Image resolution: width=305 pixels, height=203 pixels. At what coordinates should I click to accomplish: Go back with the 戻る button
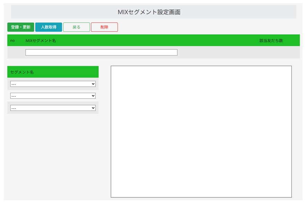tap(77, 27)
